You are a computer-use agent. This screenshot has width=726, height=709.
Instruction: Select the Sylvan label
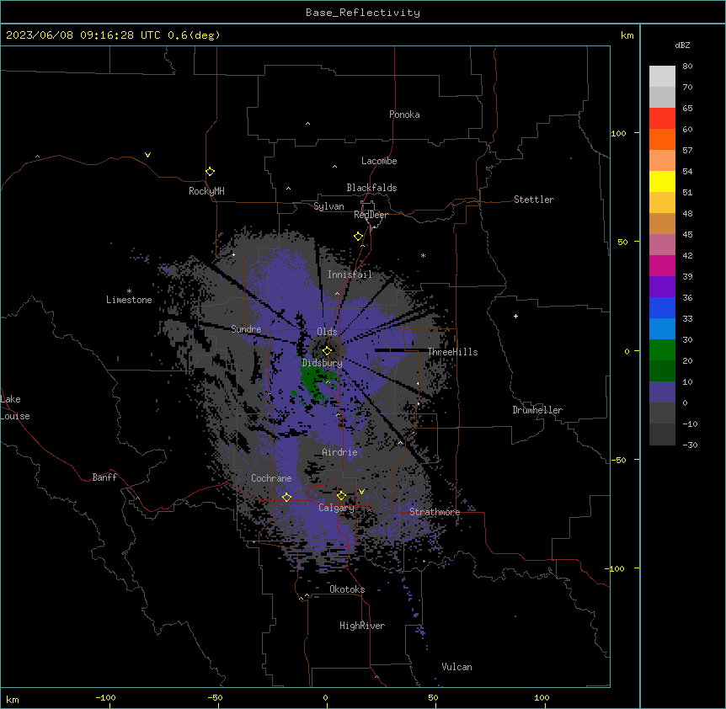pos(328,206)
